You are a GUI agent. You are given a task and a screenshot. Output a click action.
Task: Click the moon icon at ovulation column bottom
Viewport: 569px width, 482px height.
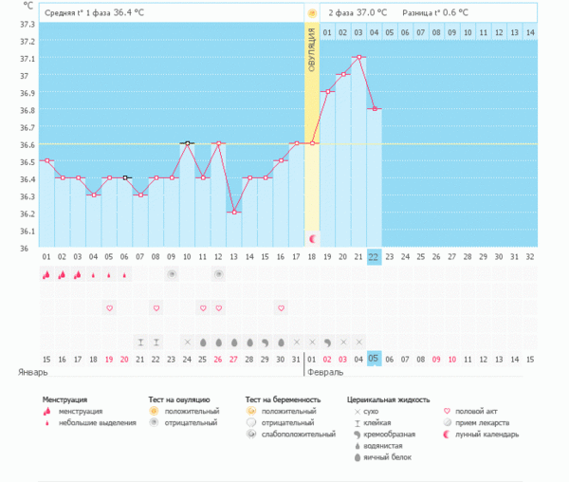coord(311,236)
